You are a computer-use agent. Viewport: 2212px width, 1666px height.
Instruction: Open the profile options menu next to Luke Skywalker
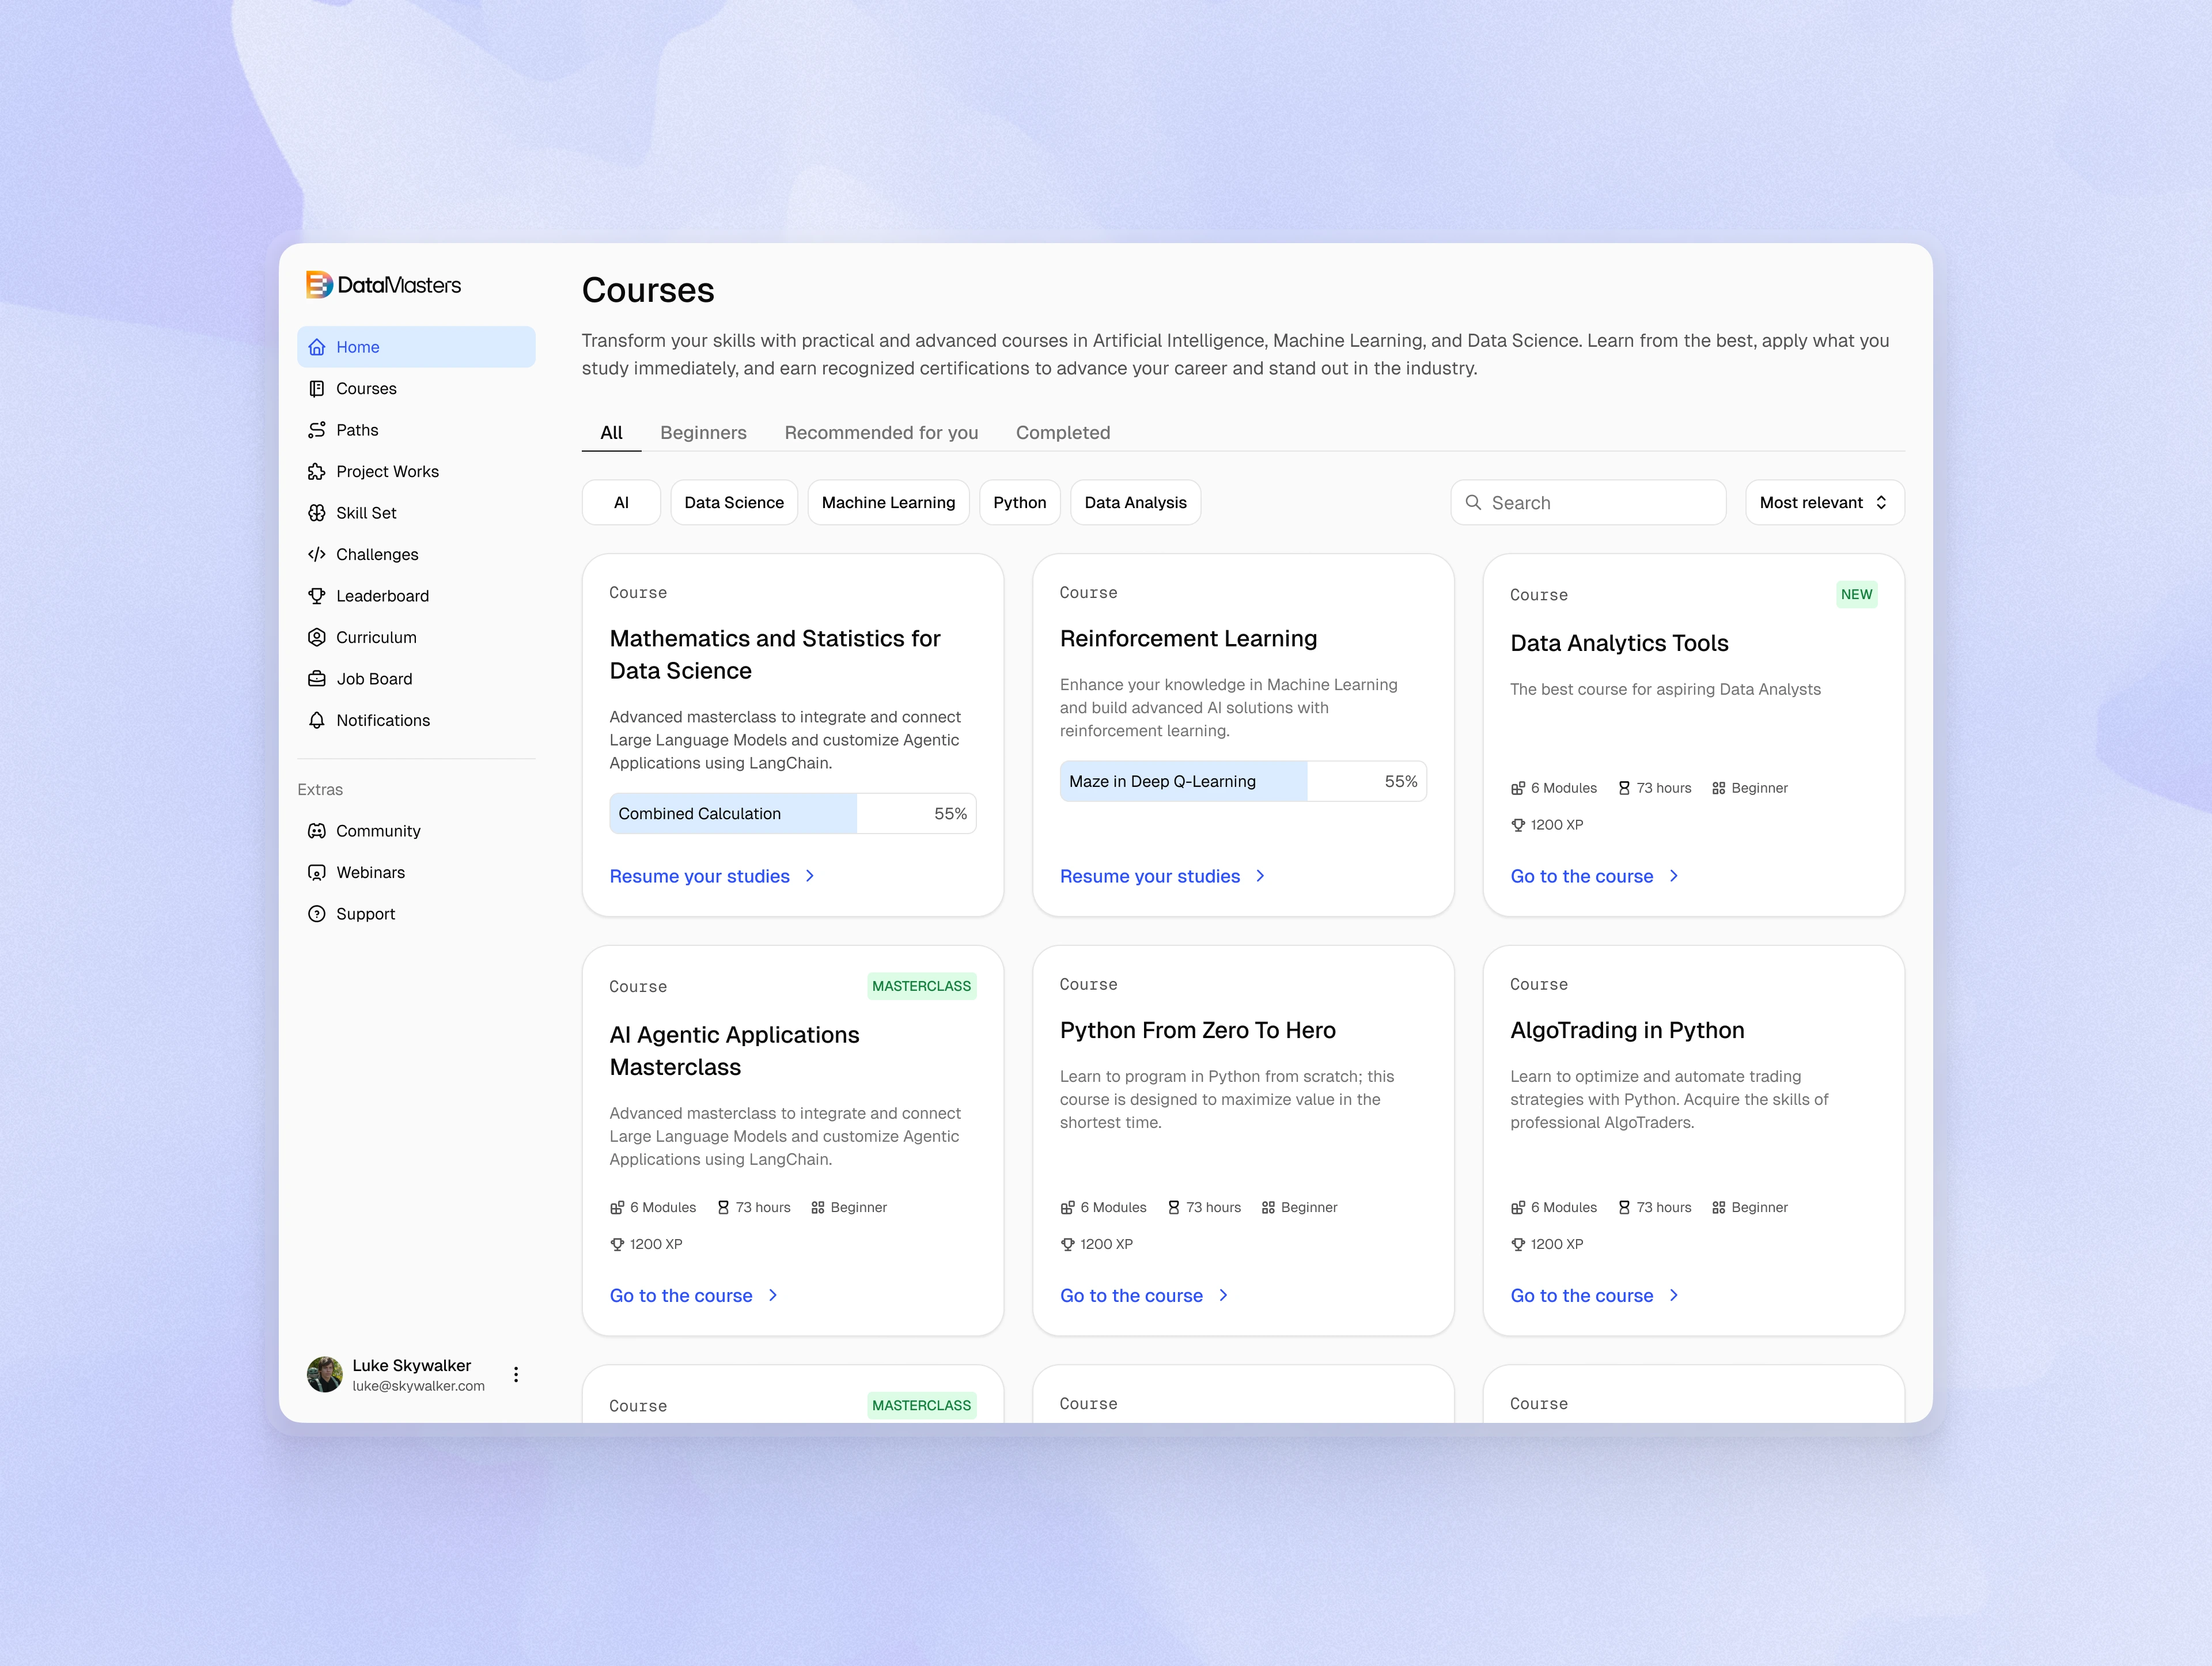click(516, 1374)
